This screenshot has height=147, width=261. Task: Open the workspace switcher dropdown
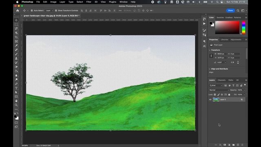coord(243,11)
